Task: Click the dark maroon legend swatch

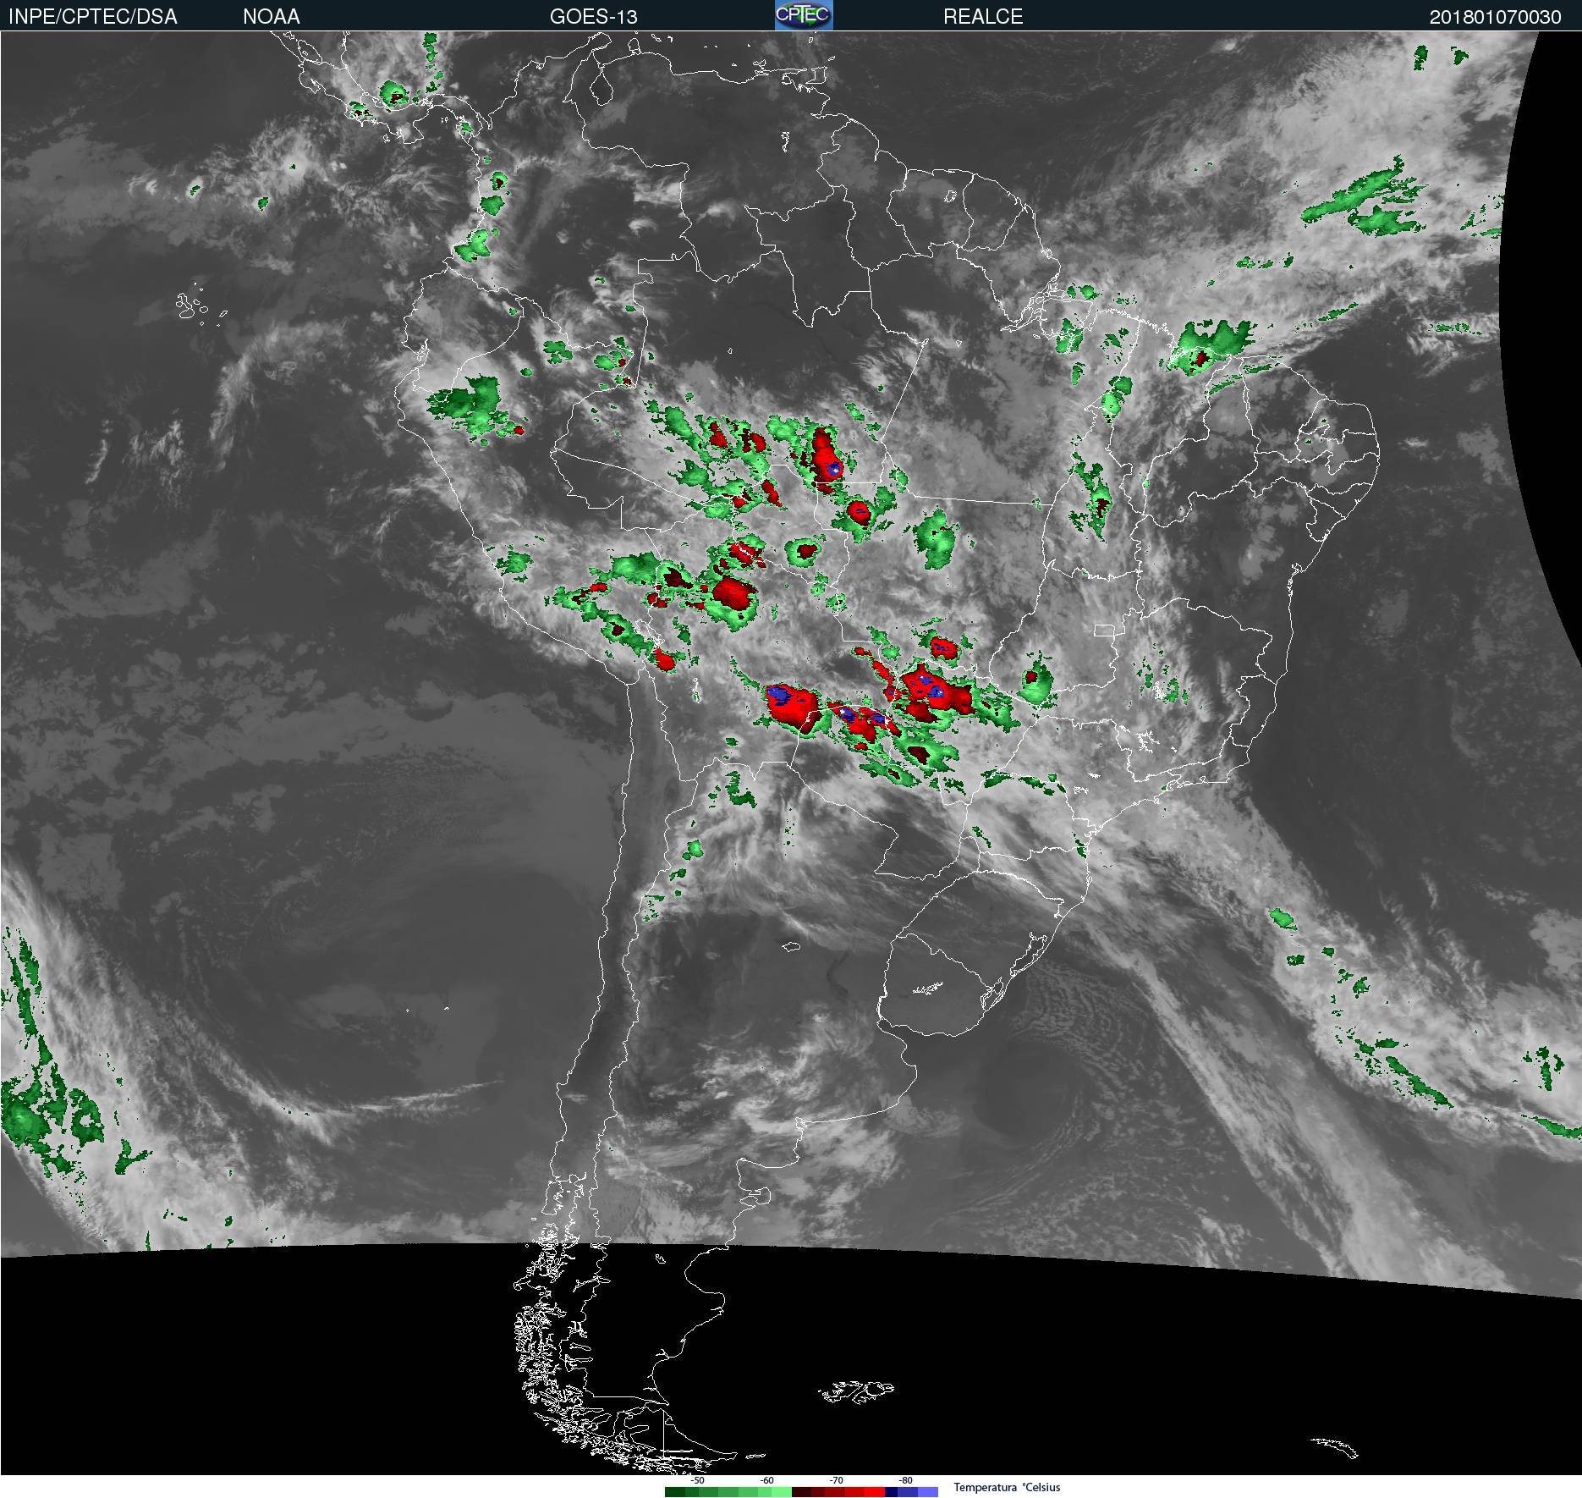Action: click(801, 1492)
